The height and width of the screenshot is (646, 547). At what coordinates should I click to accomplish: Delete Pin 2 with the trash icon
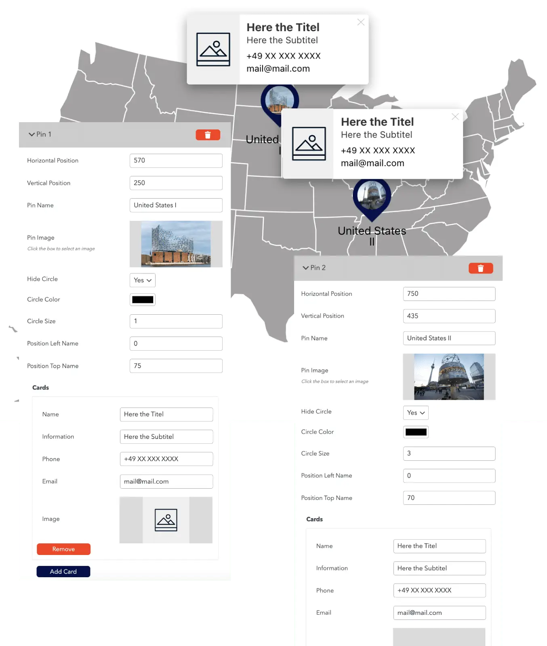pos(480,268)
